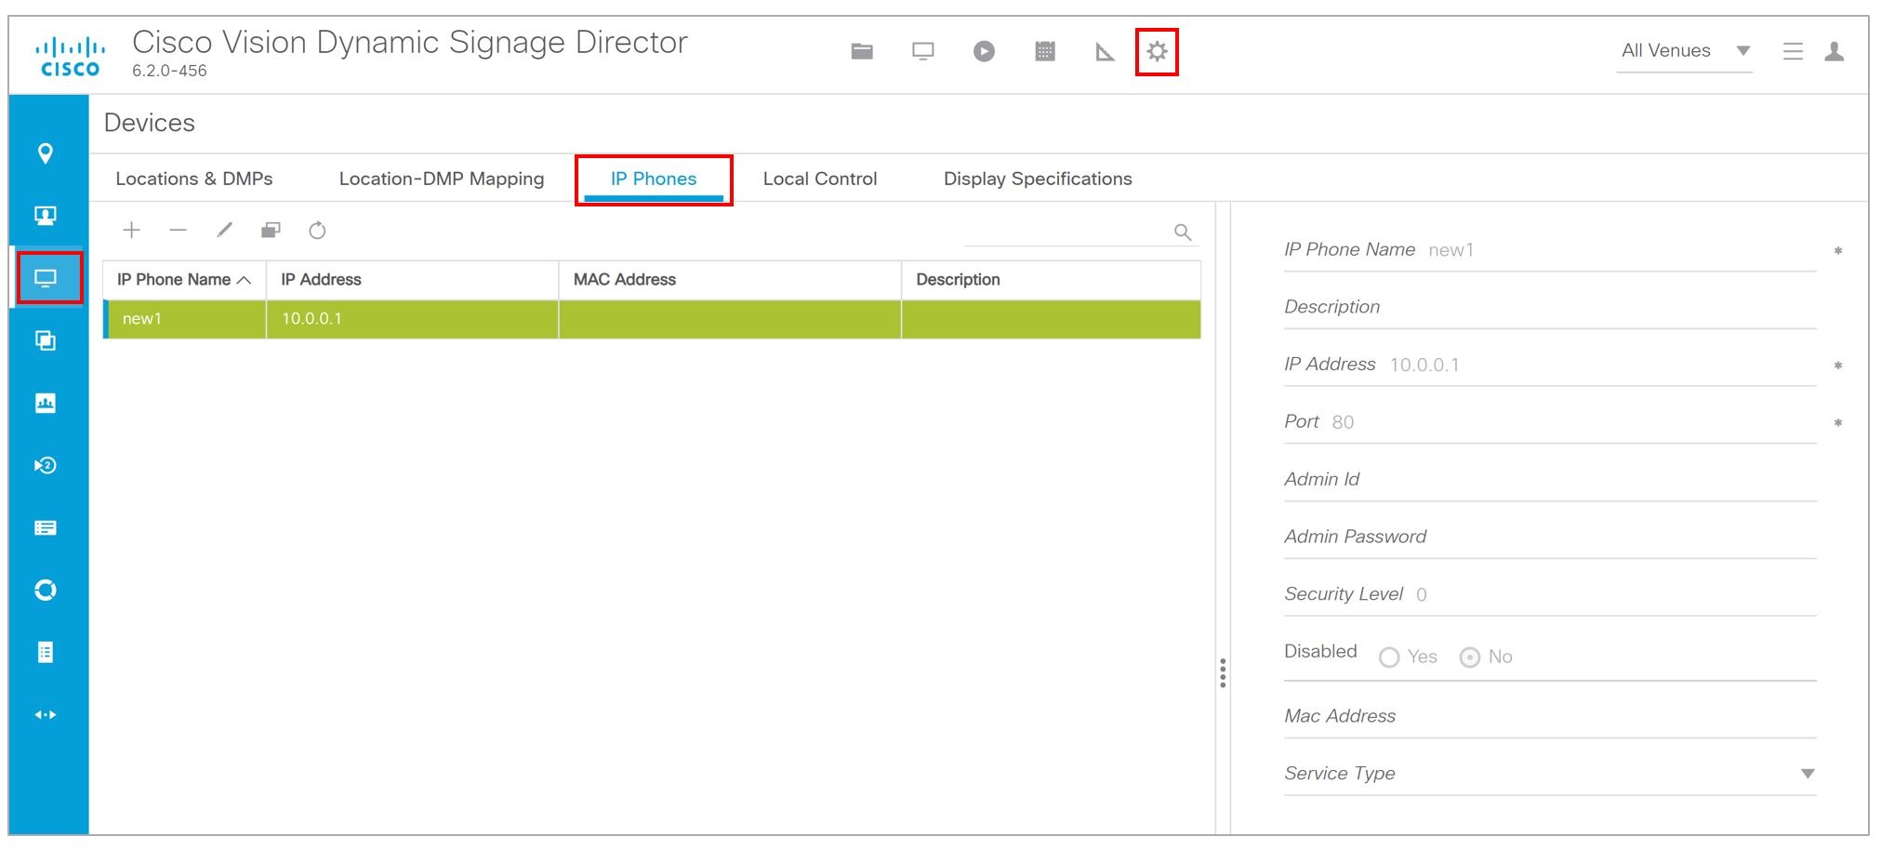Click the document sheet sidebar icon
This screenshot has width=1881, height=850.
(x=46, y=652)
